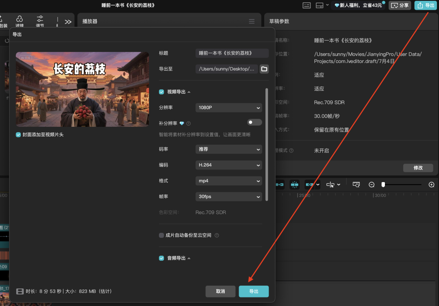Uncheck the 视频导出 checkbox
Image resolution: width=439 pixels, height=306 pixels.
click(161, 92)
